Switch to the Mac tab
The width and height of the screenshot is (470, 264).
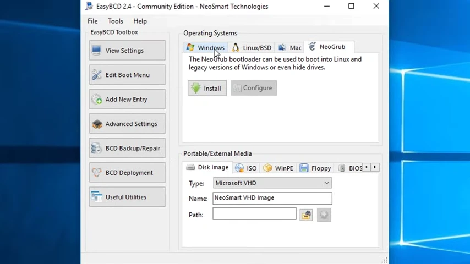tap(289, 47)
